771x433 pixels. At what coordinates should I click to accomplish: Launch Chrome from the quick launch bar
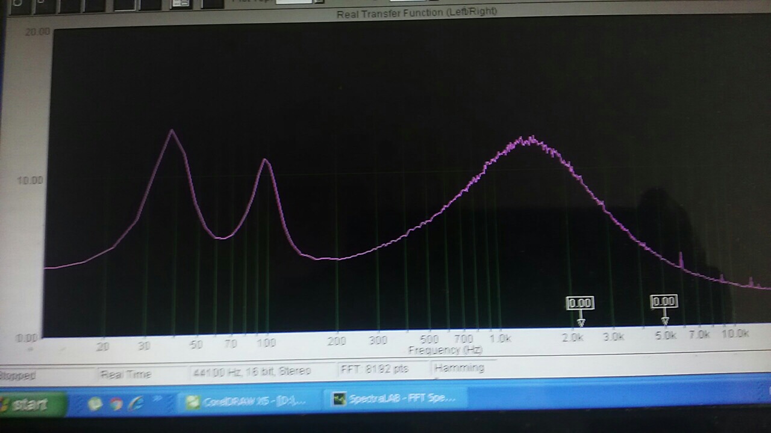coord(116,404)
